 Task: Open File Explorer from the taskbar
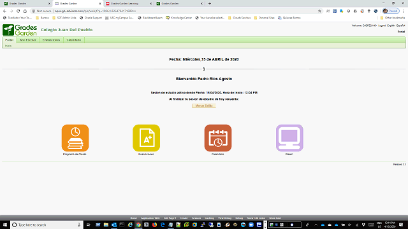pyautogui.click(x=106, y=225)
